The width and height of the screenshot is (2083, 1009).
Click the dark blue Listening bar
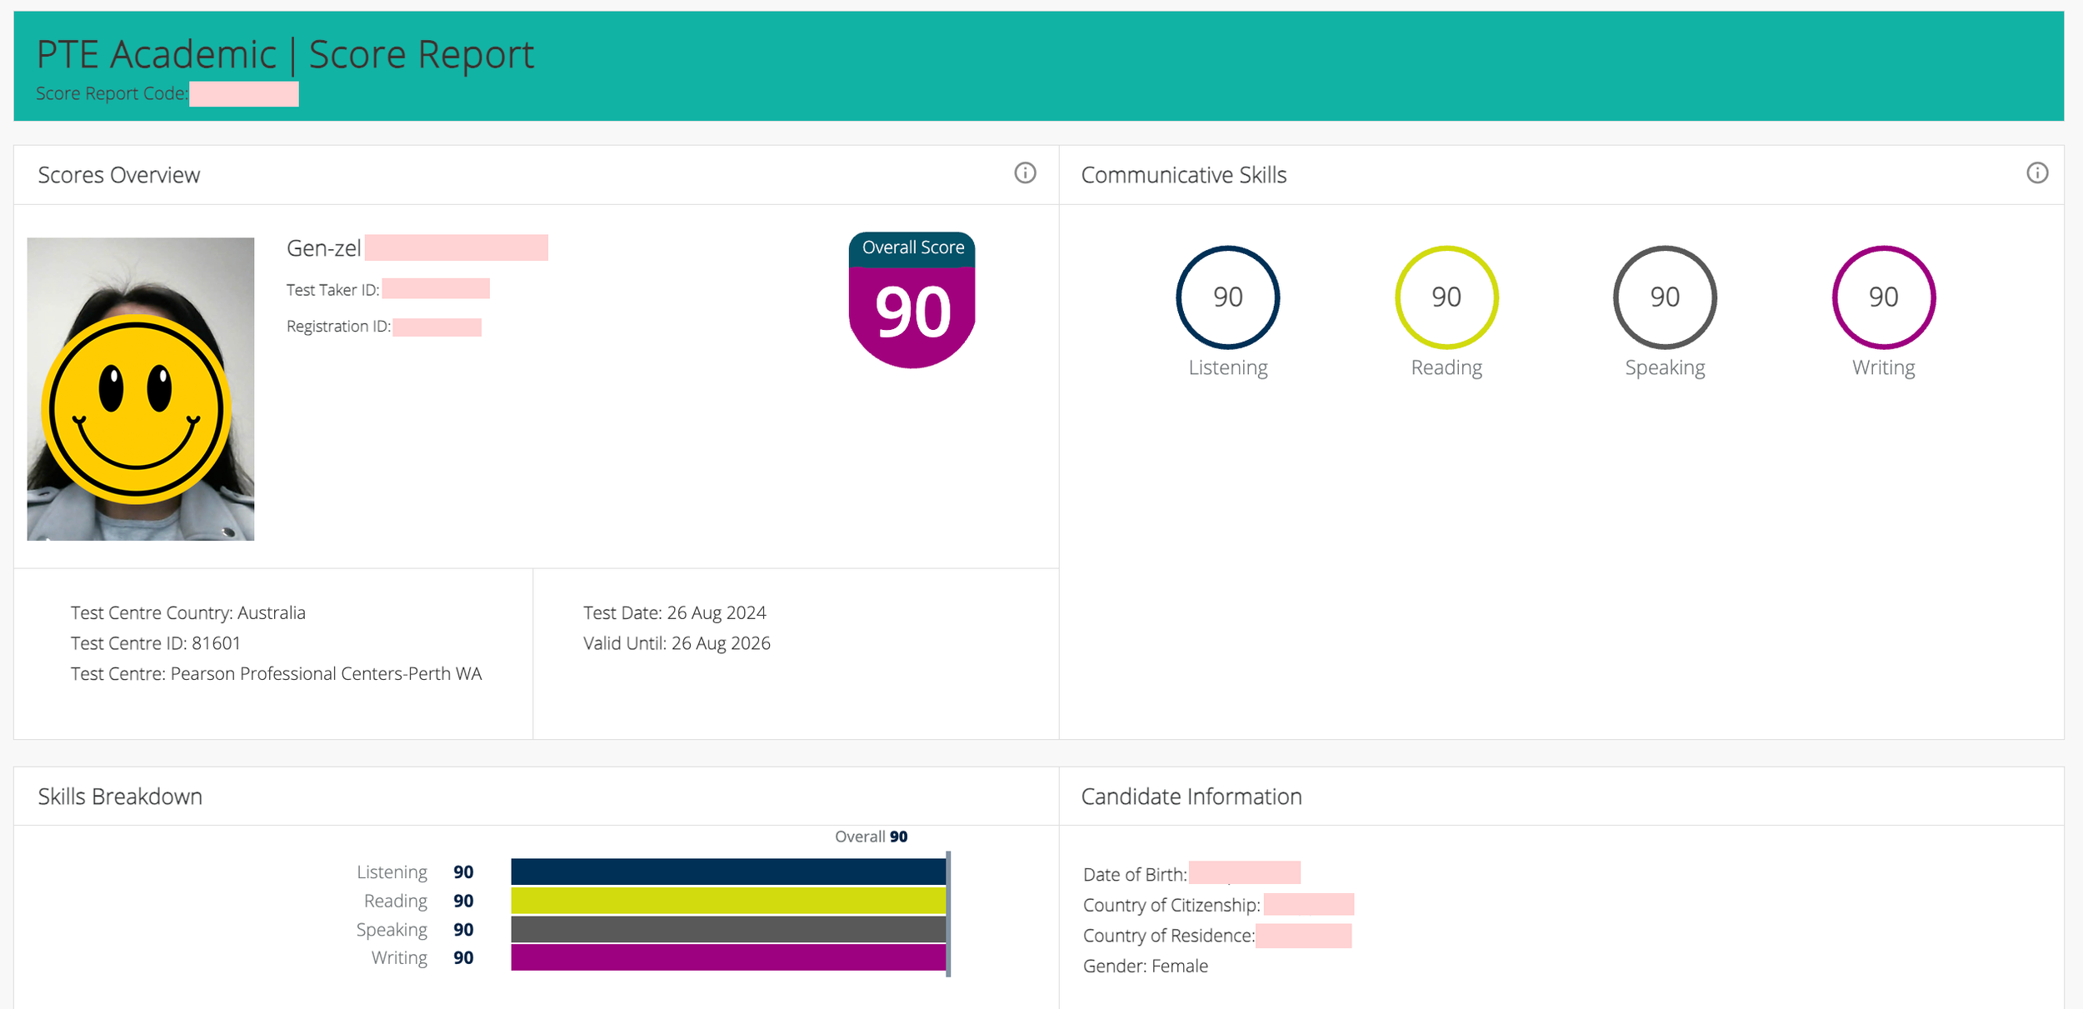pyautogui.click(x=727, y=872)
